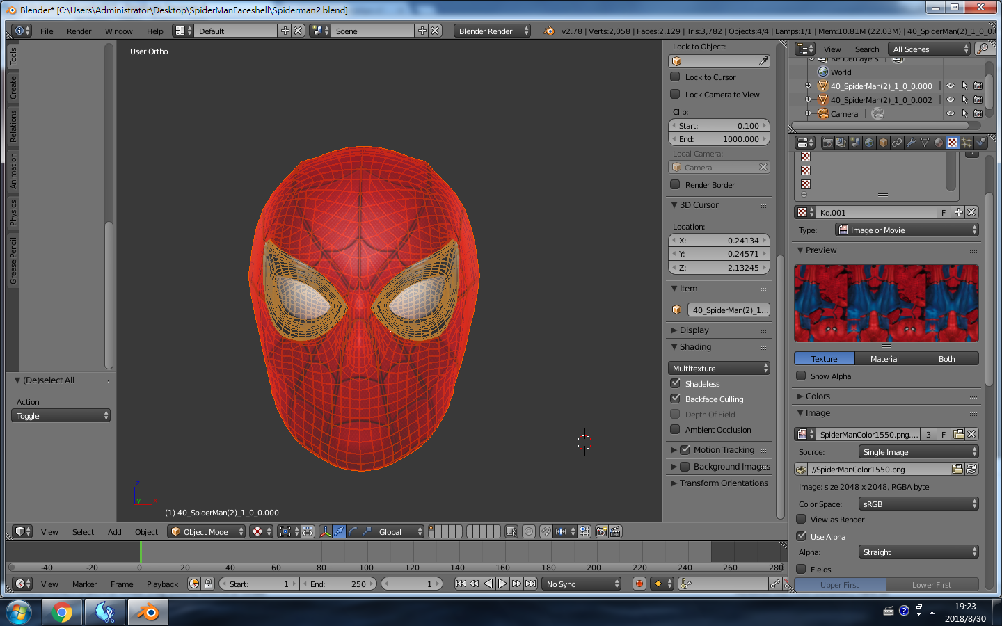Open the Physics properties tab

tap(980, 143)
